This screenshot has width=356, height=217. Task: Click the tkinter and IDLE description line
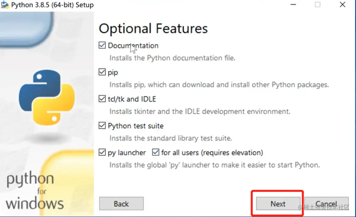tap(200, 112)
